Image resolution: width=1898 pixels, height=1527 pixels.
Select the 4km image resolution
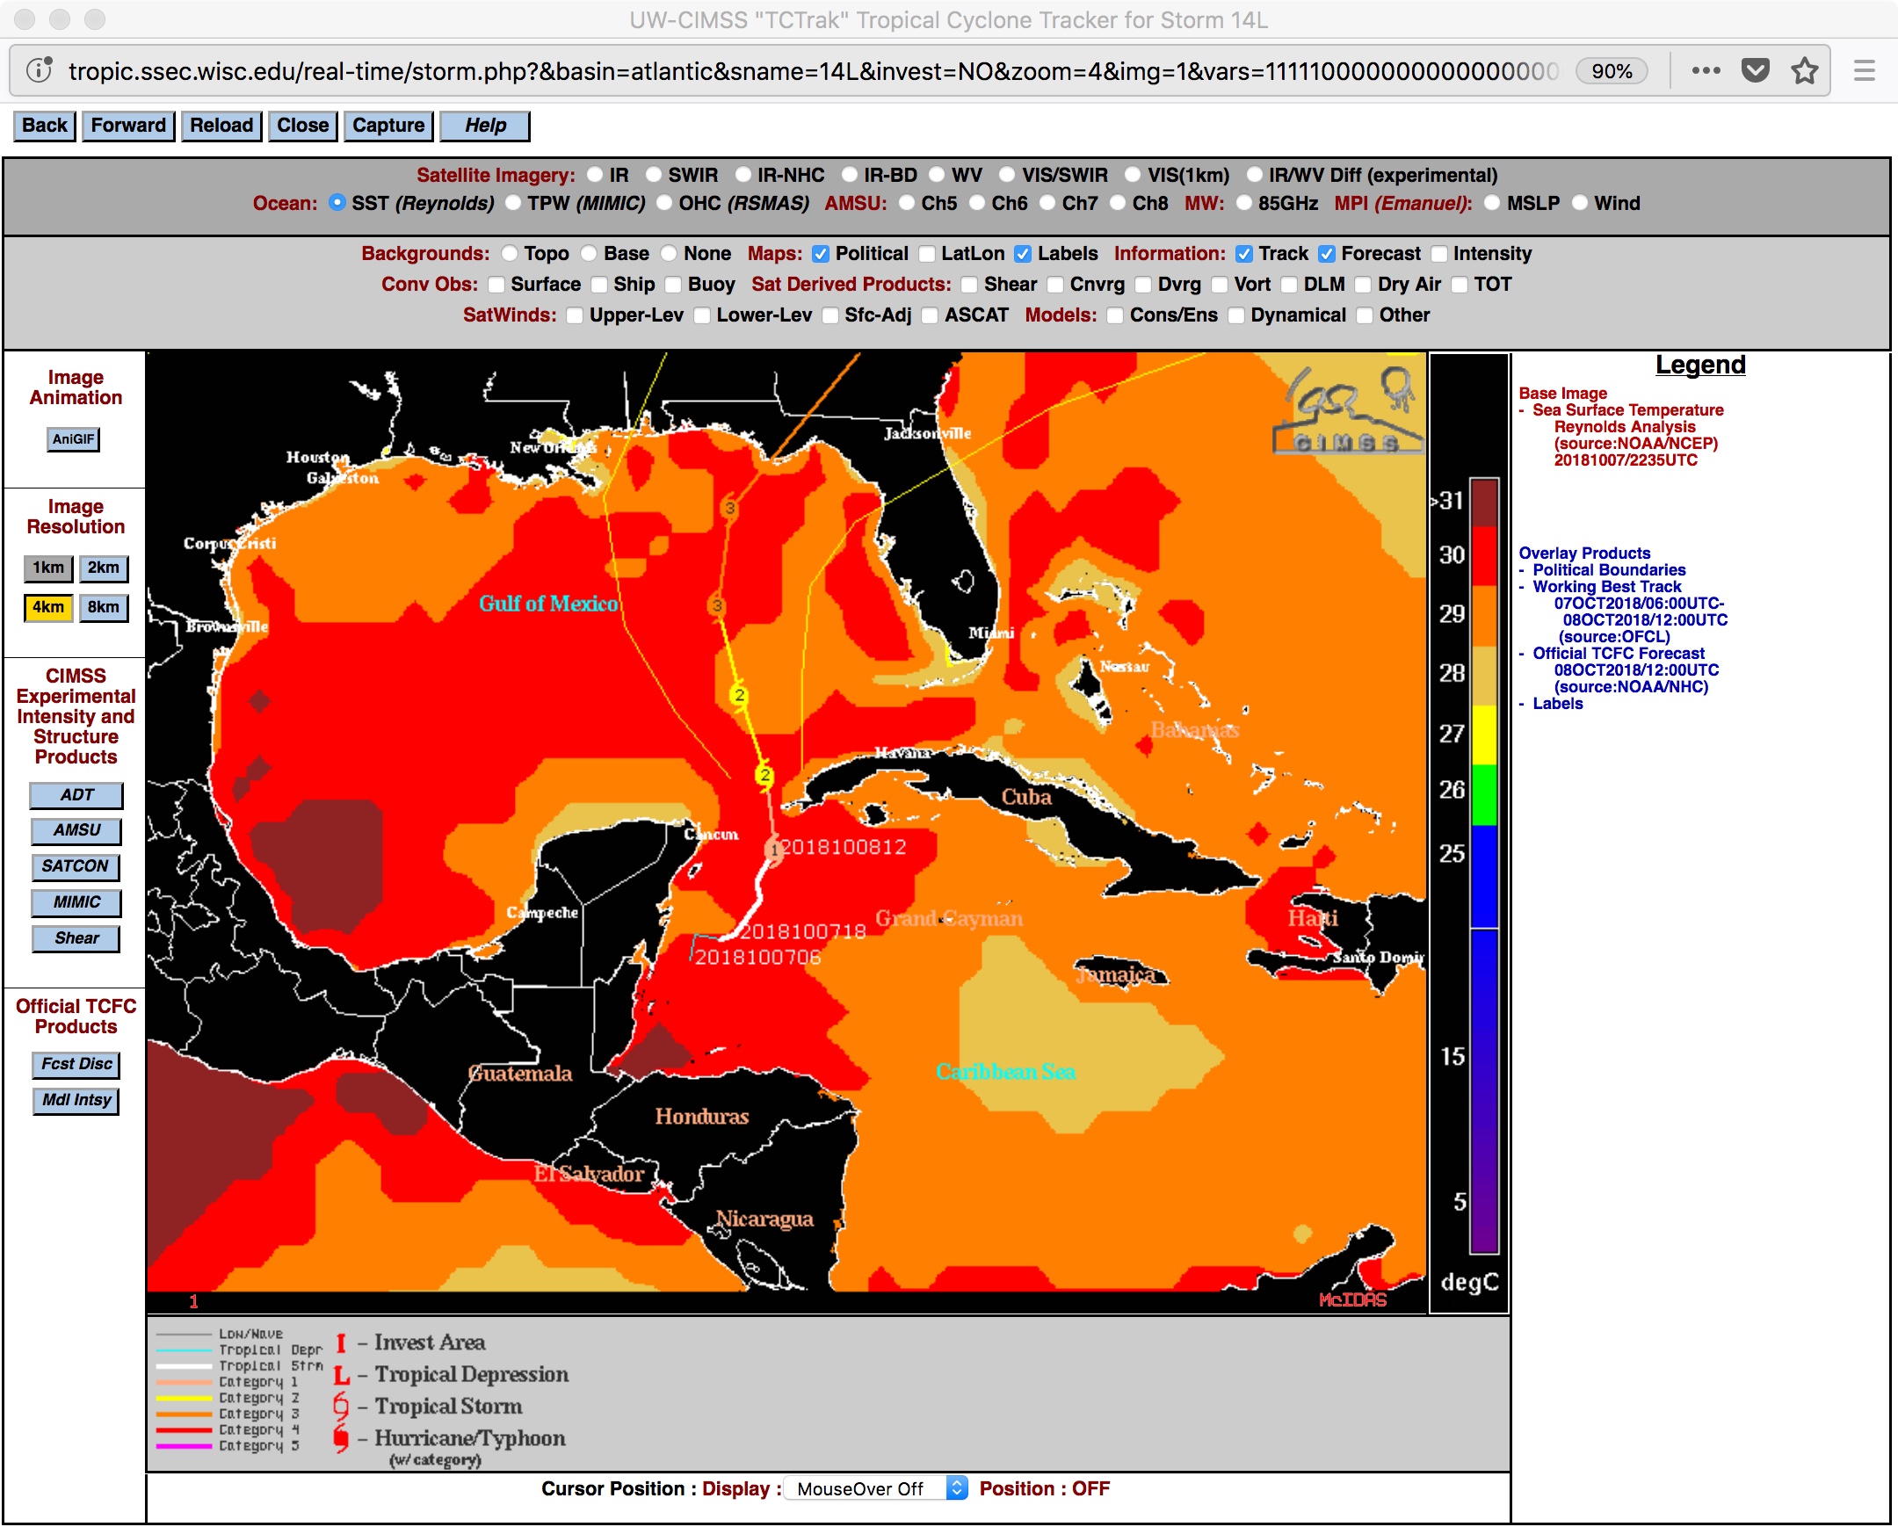[x=48, y=608]
